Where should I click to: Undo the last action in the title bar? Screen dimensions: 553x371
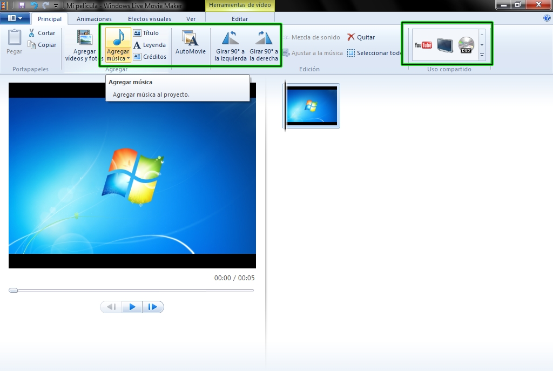coord(34,5)
